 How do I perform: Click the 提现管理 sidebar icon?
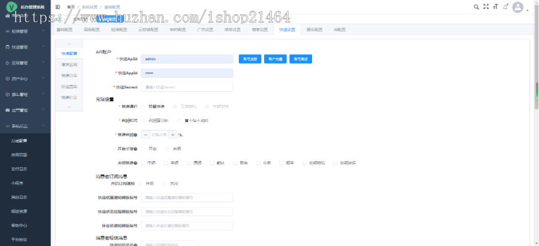coord(7,63)
